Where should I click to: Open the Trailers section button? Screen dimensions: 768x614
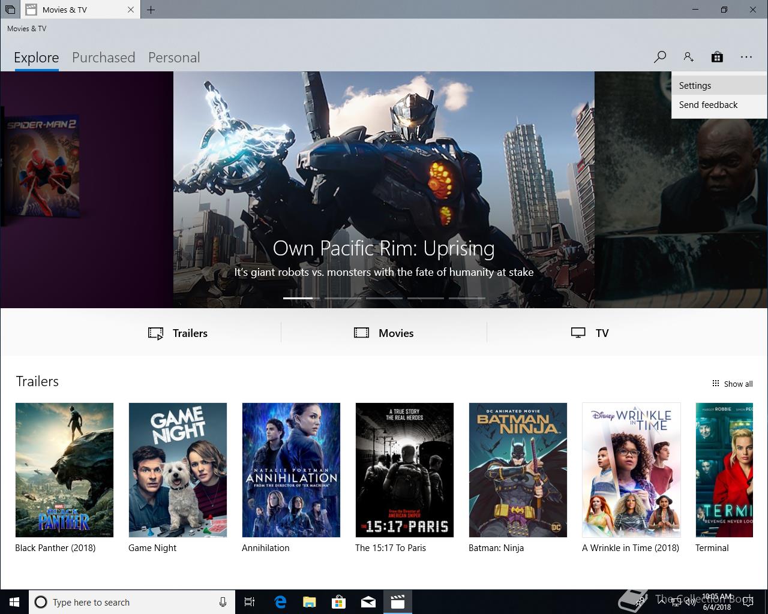click(178, 333)
